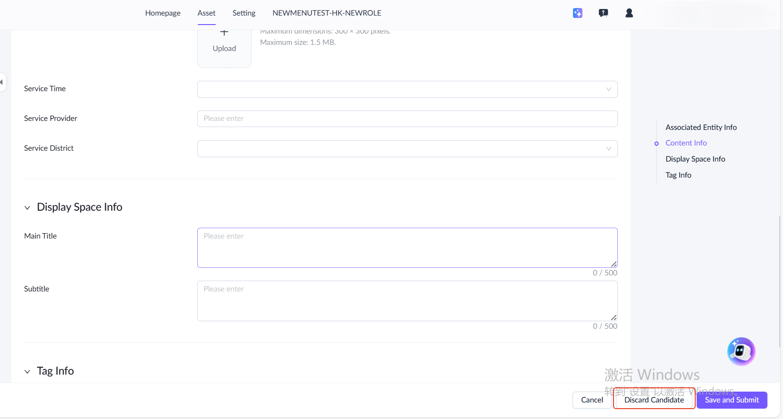Image resolution: width=783 pixels, height=419 pixels.
Task: Click the Discard Candidate button
Action: point(654,400)
